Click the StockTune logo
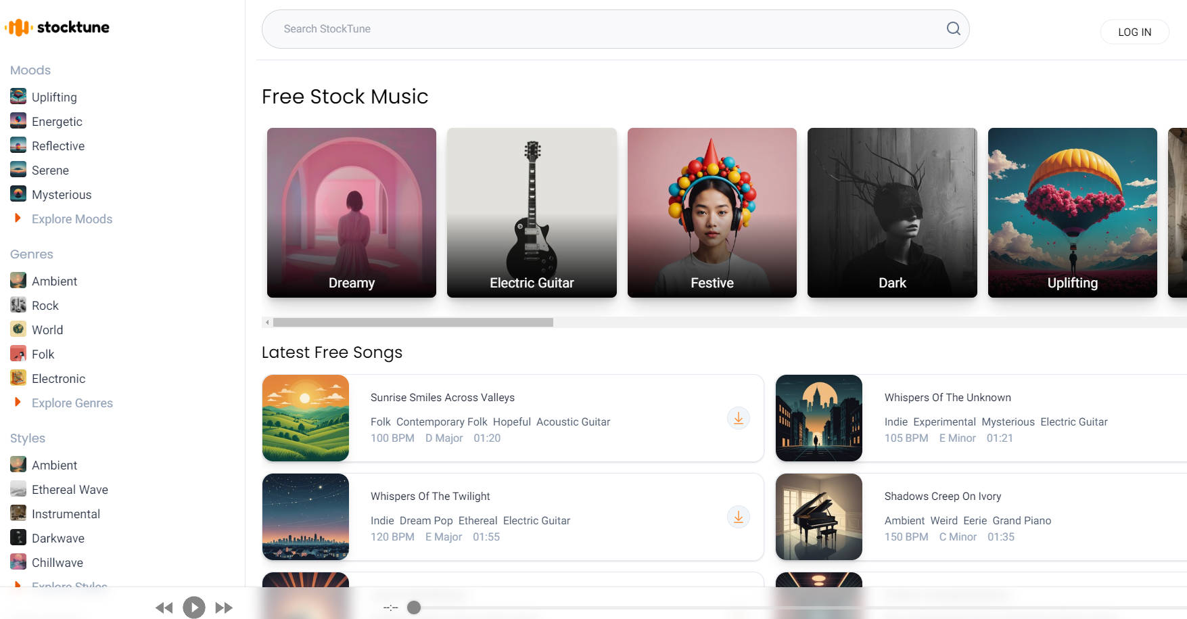The image size is (1187, 619). click(x=57, y=27)
